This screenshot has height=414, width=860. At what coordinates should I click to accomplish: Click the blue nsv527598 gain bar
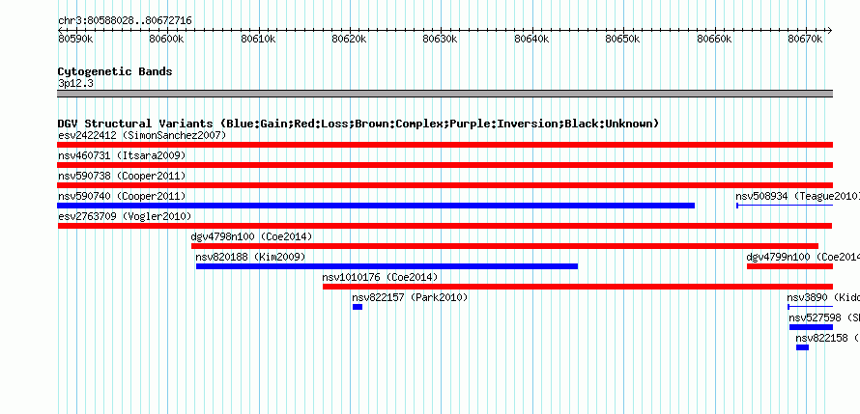pyautogui.click(x=811, y=327)
